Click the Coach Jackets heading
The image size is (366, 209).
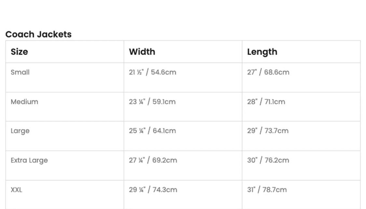[38, 34]
